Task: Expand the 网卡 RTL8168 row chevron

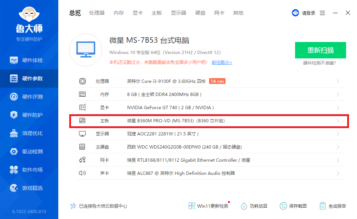Action: [x=338, y=160]
